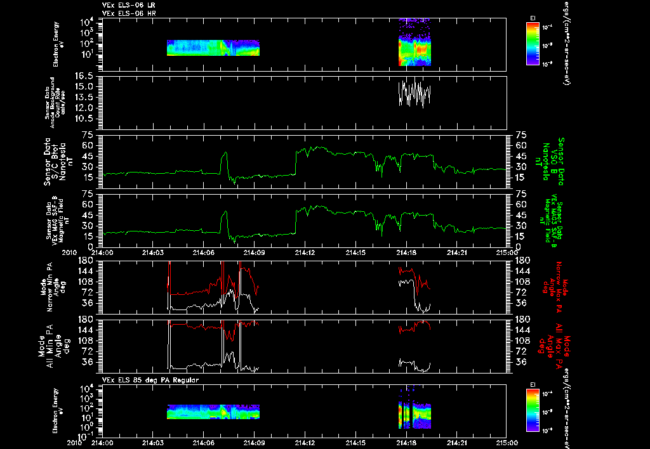Click the 85 deg PA spectrogram block near 214:06
This screenshot has height=449, width=650.
(213, 412)
